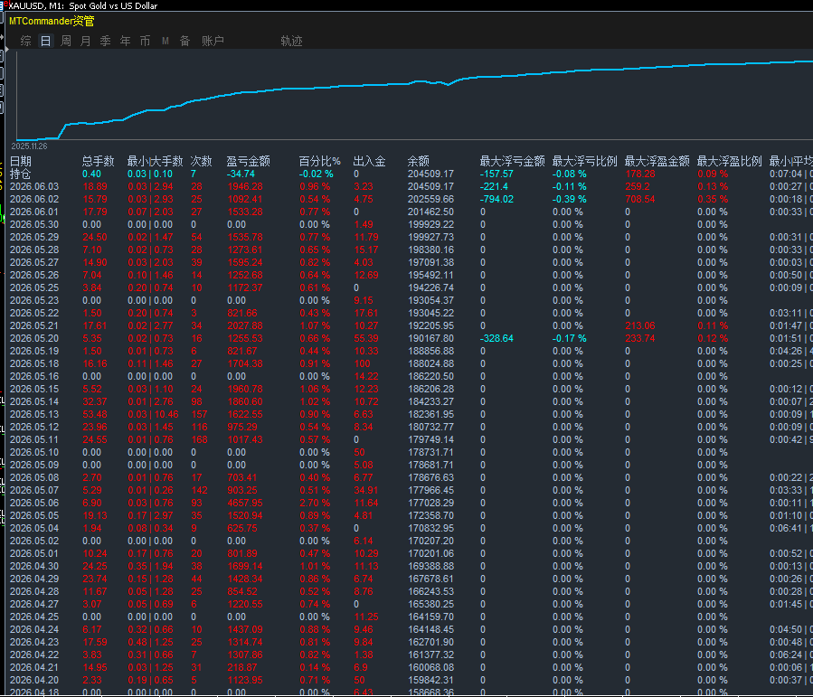Click the 盈亏金额 column header
Viewport: 813px width, 697px height.
(x=248, y=161)
